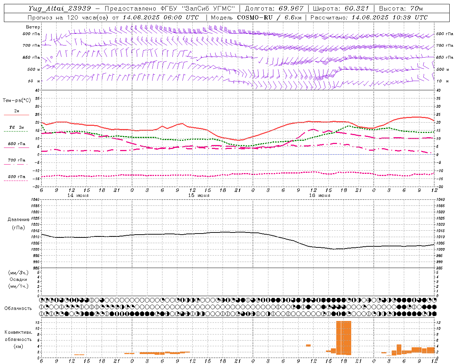The image size is (455, 364).
Task: Select the station height value 70м
Action: click(416, 8)
